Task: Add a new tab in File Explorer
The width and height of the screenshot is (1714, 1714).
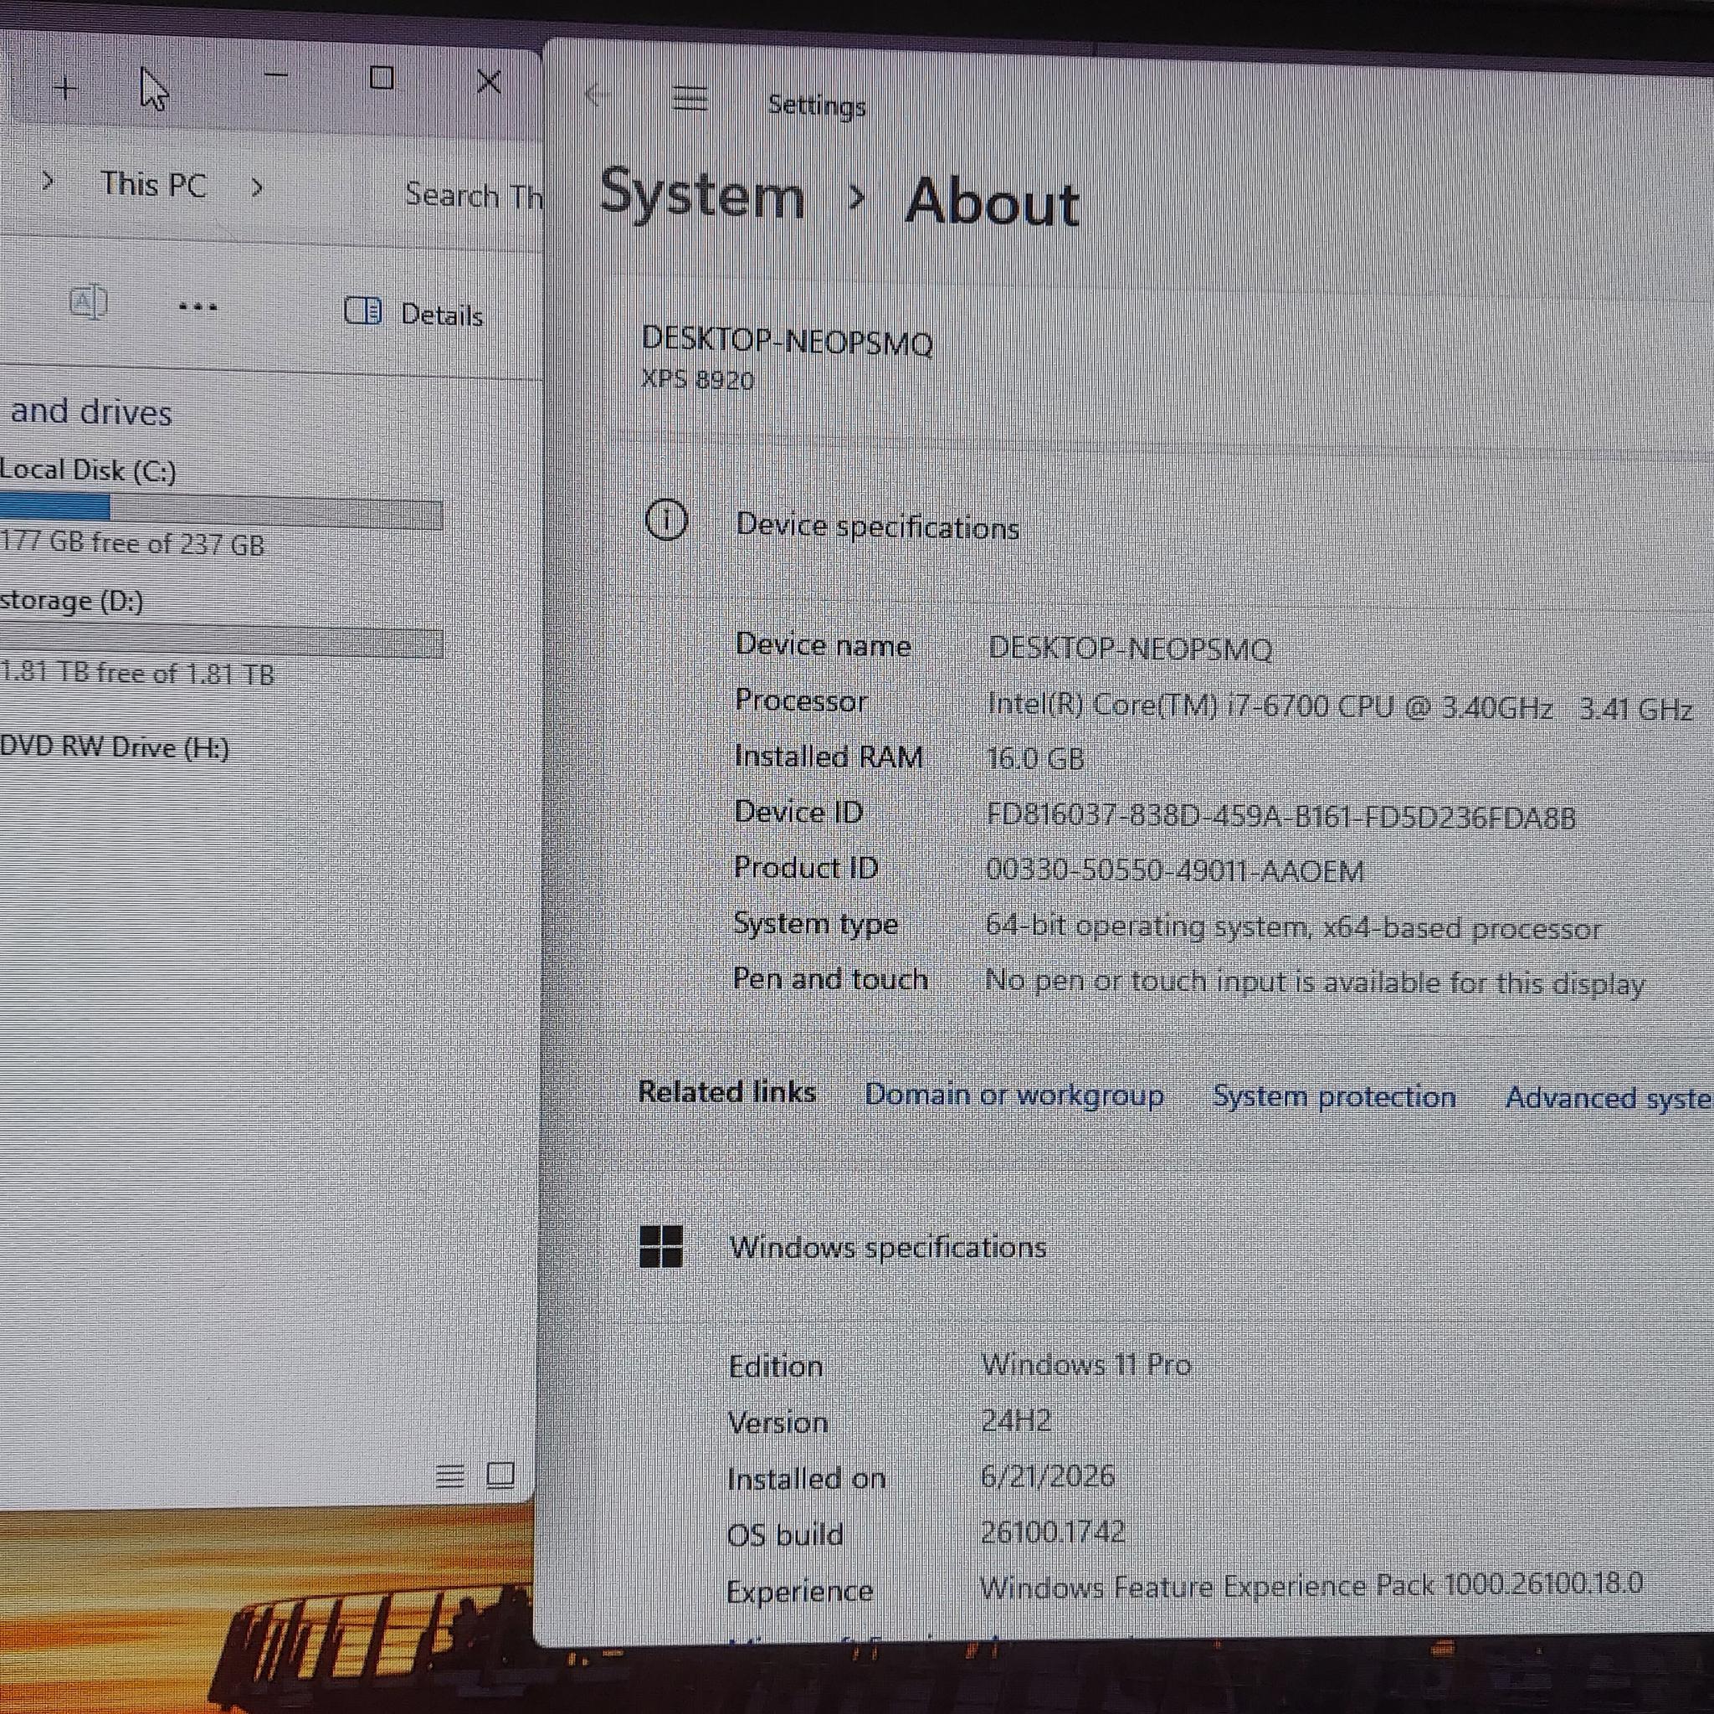Action: click(65, 88)
